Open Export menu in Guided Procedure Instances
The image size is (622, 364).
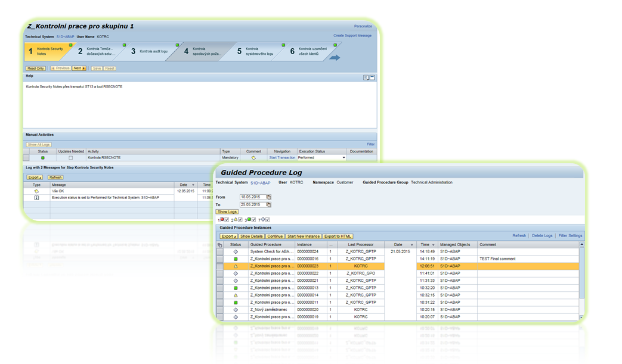click(228, 236)
